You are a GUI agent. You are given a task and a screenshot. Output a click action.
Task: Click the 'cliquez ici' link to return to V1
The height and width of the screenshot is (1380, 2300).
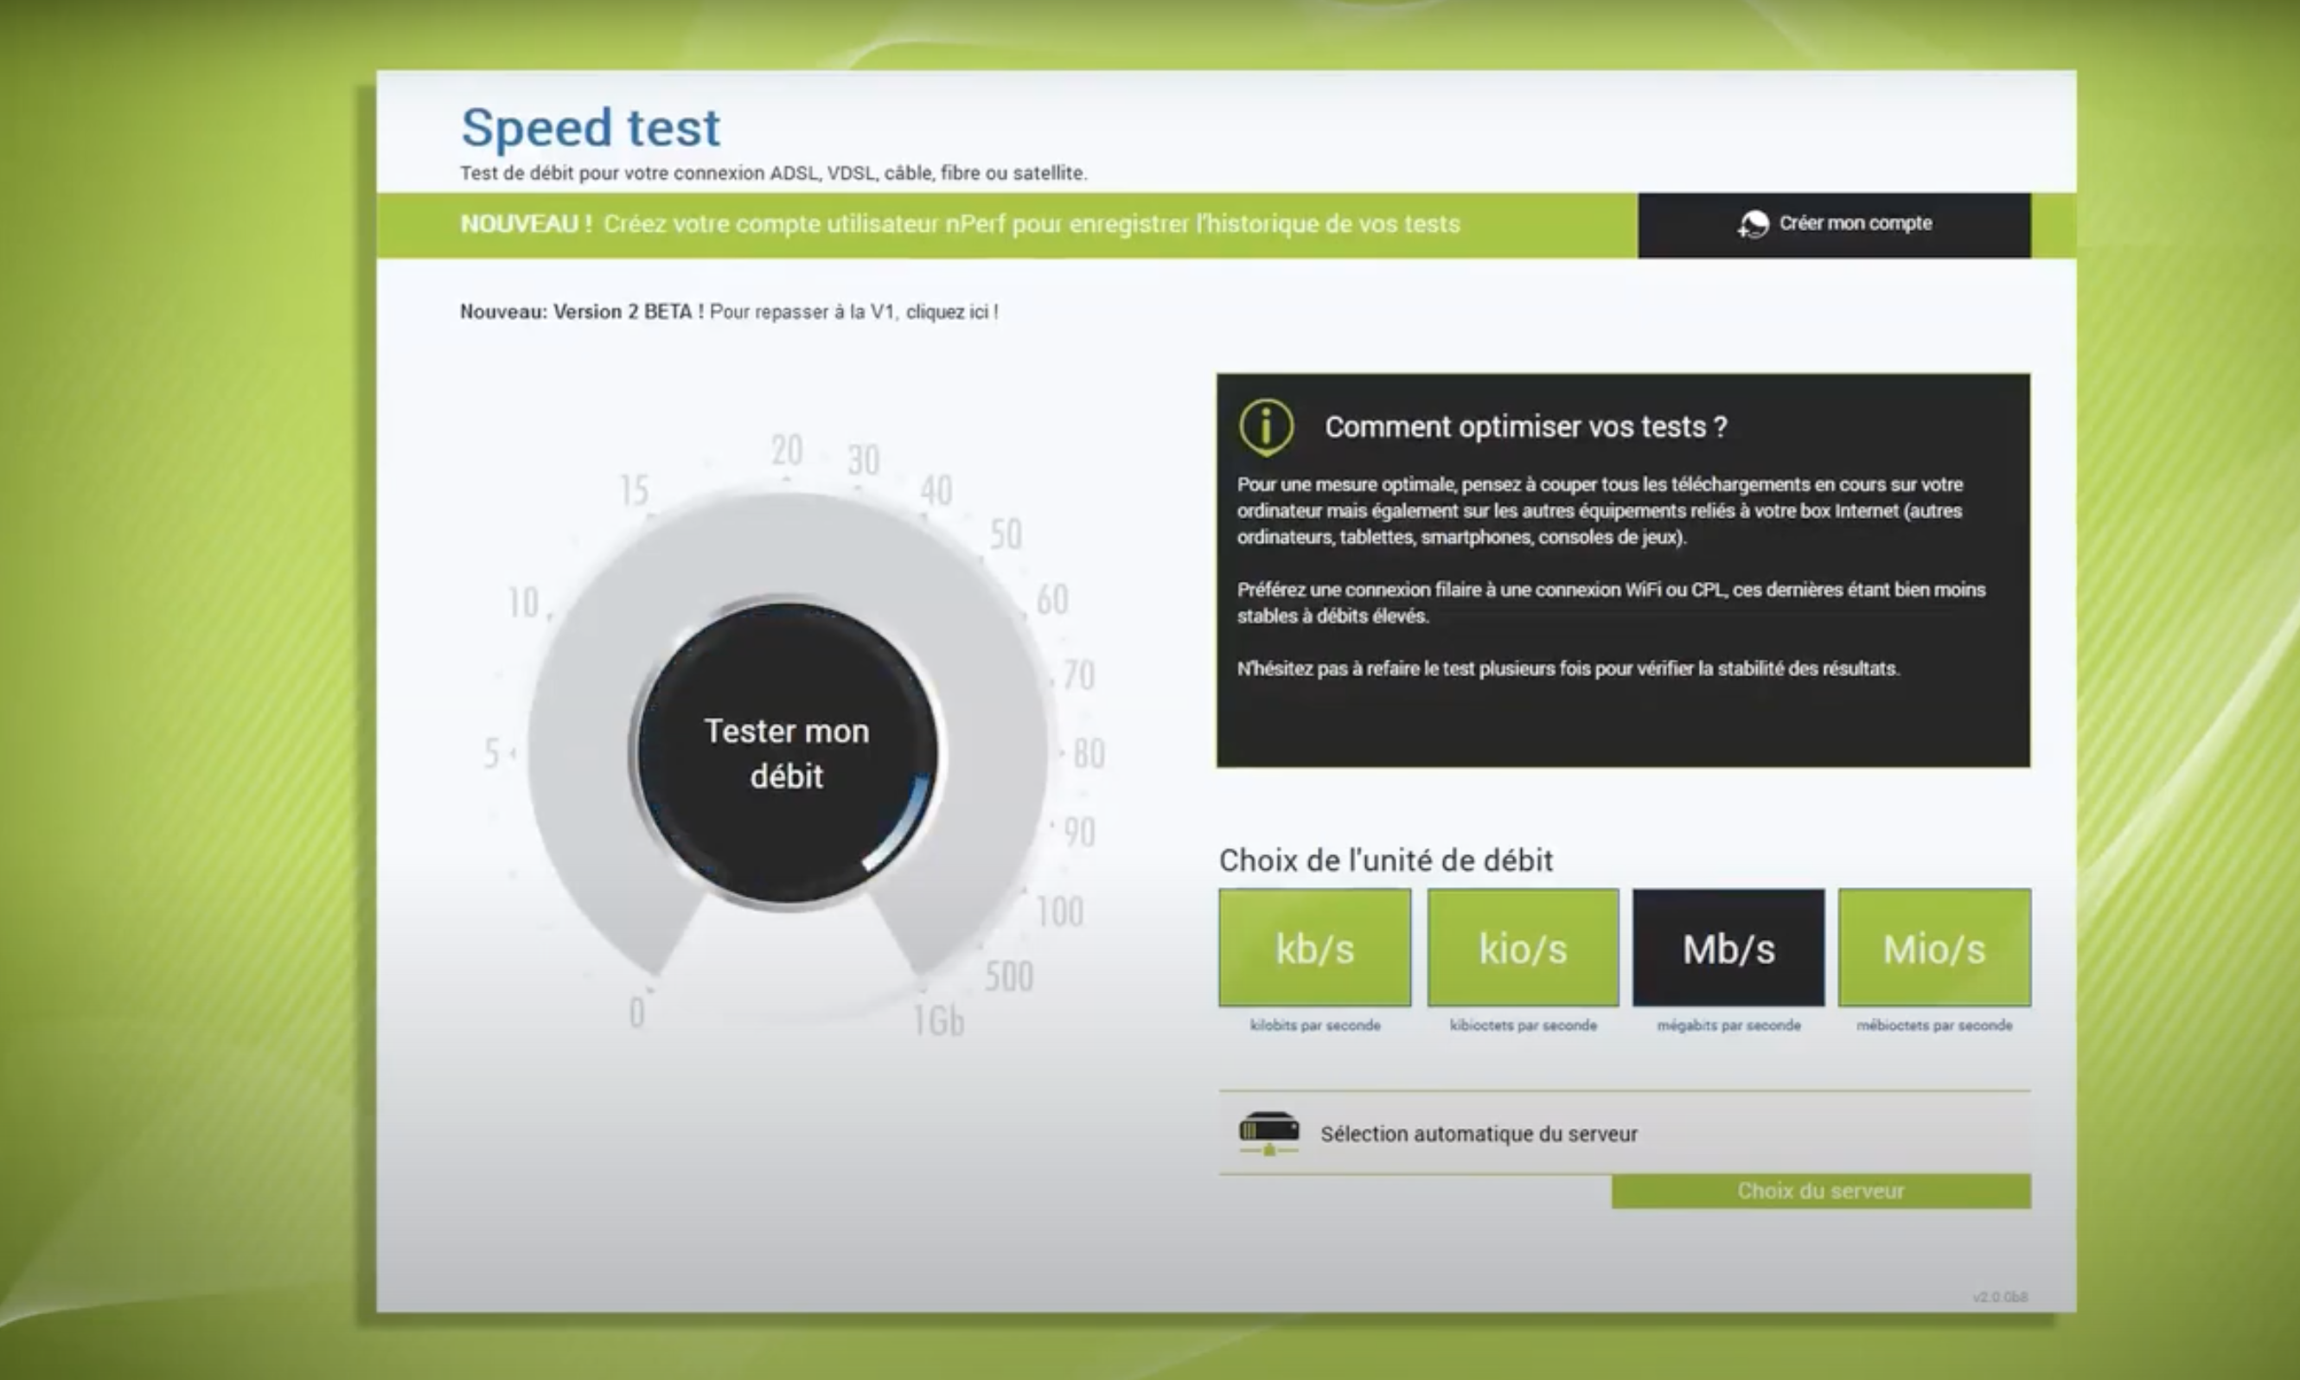click(951, 312)
